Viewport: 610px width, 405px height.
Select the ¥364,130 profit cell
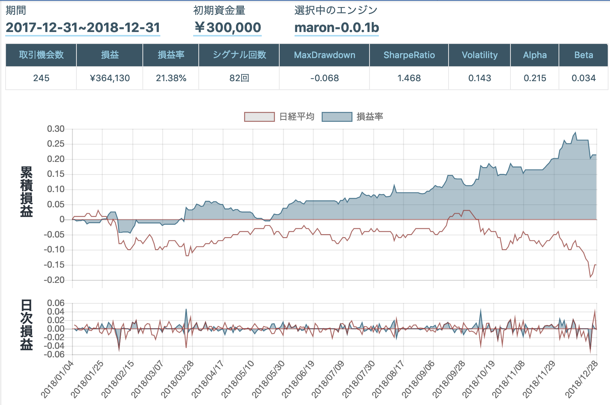pos(110,78)
